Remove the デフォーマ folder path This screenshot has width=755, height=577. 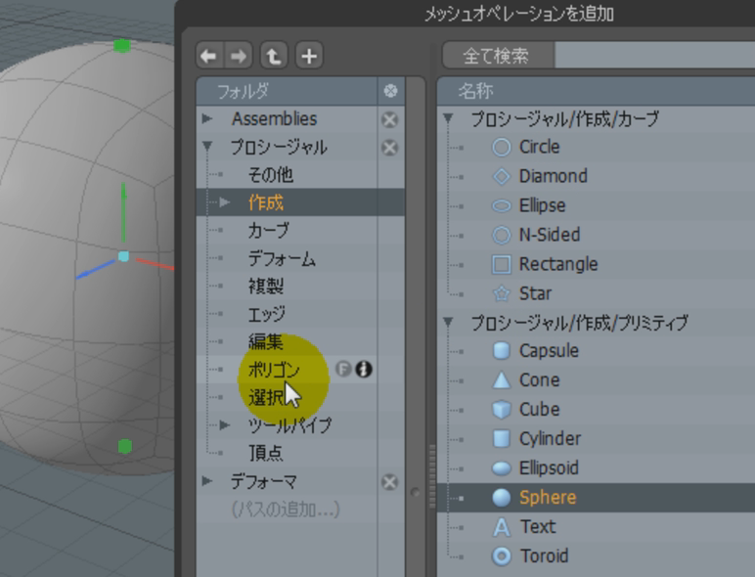point(389,482)
